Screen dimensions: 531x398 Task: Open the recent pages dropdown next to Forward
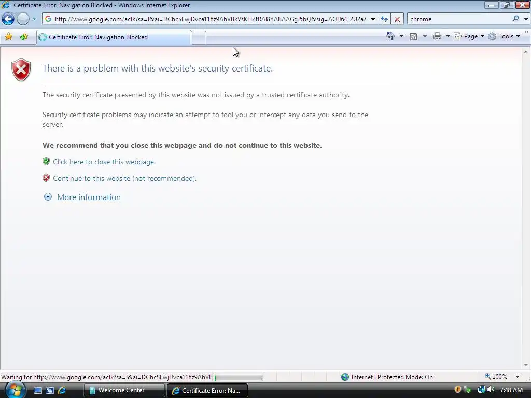pos(34,19)
